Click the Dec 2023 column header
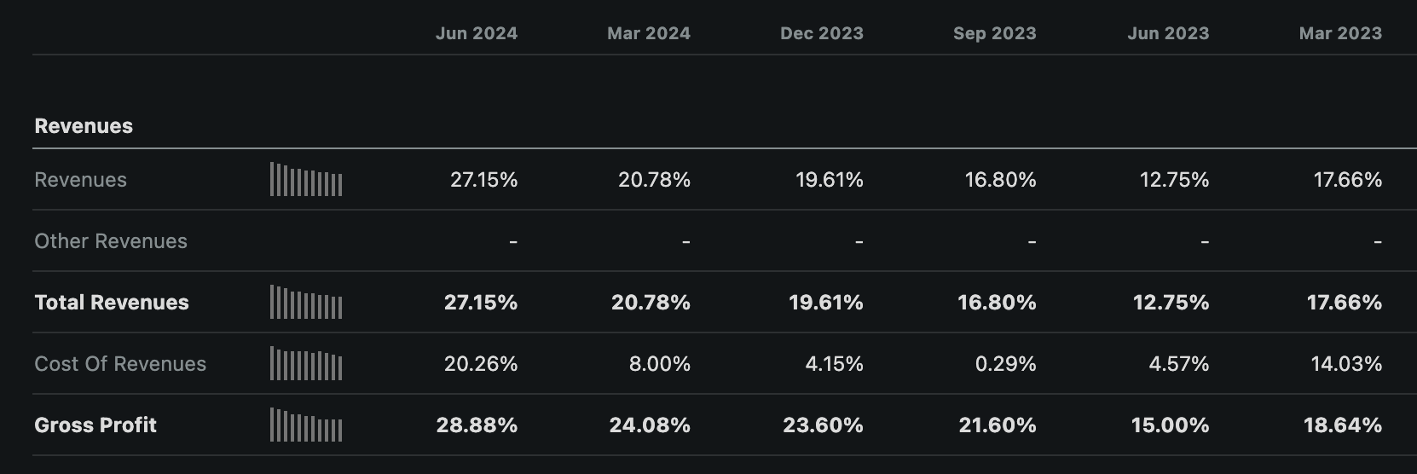Screen dimensions: 1417x474 821,33
